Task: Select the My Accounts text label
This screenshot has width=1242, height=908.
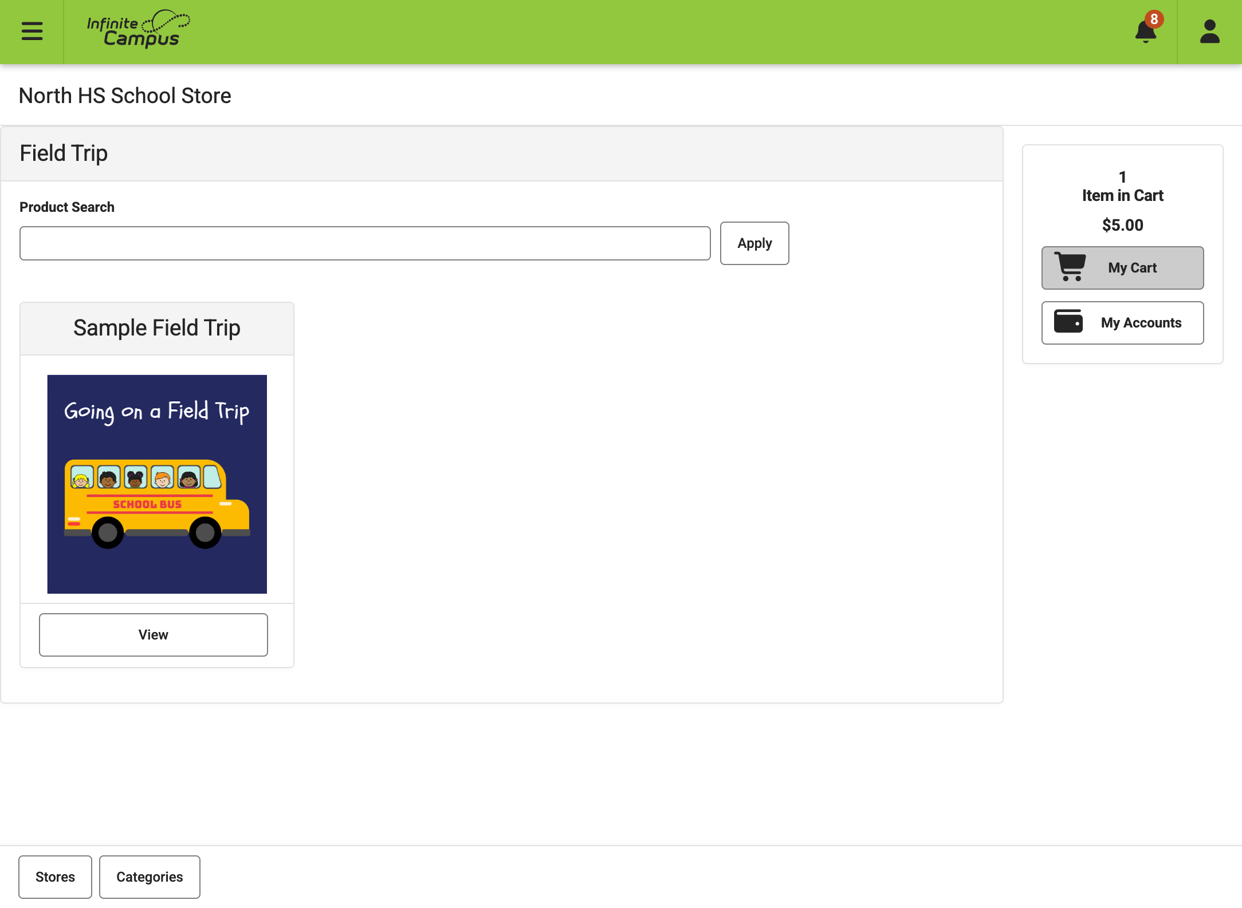Action: click(1141, 323)
